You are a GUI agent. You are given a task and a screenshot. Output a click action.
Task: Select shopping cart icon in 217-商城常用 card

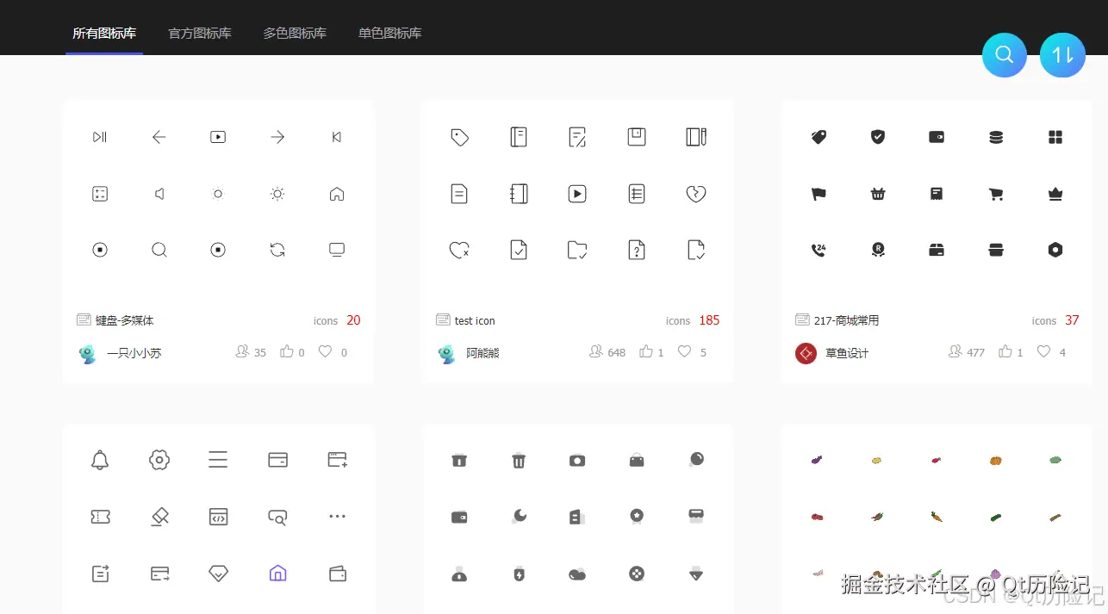click(x=996, y=194)
